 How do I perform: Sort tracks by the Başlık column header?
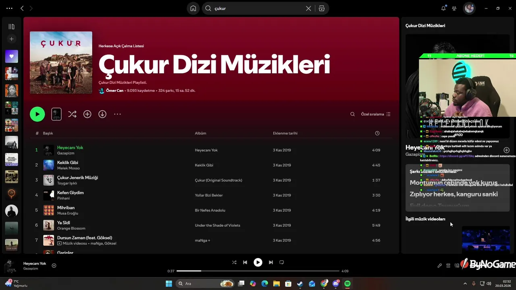point(48,133)
